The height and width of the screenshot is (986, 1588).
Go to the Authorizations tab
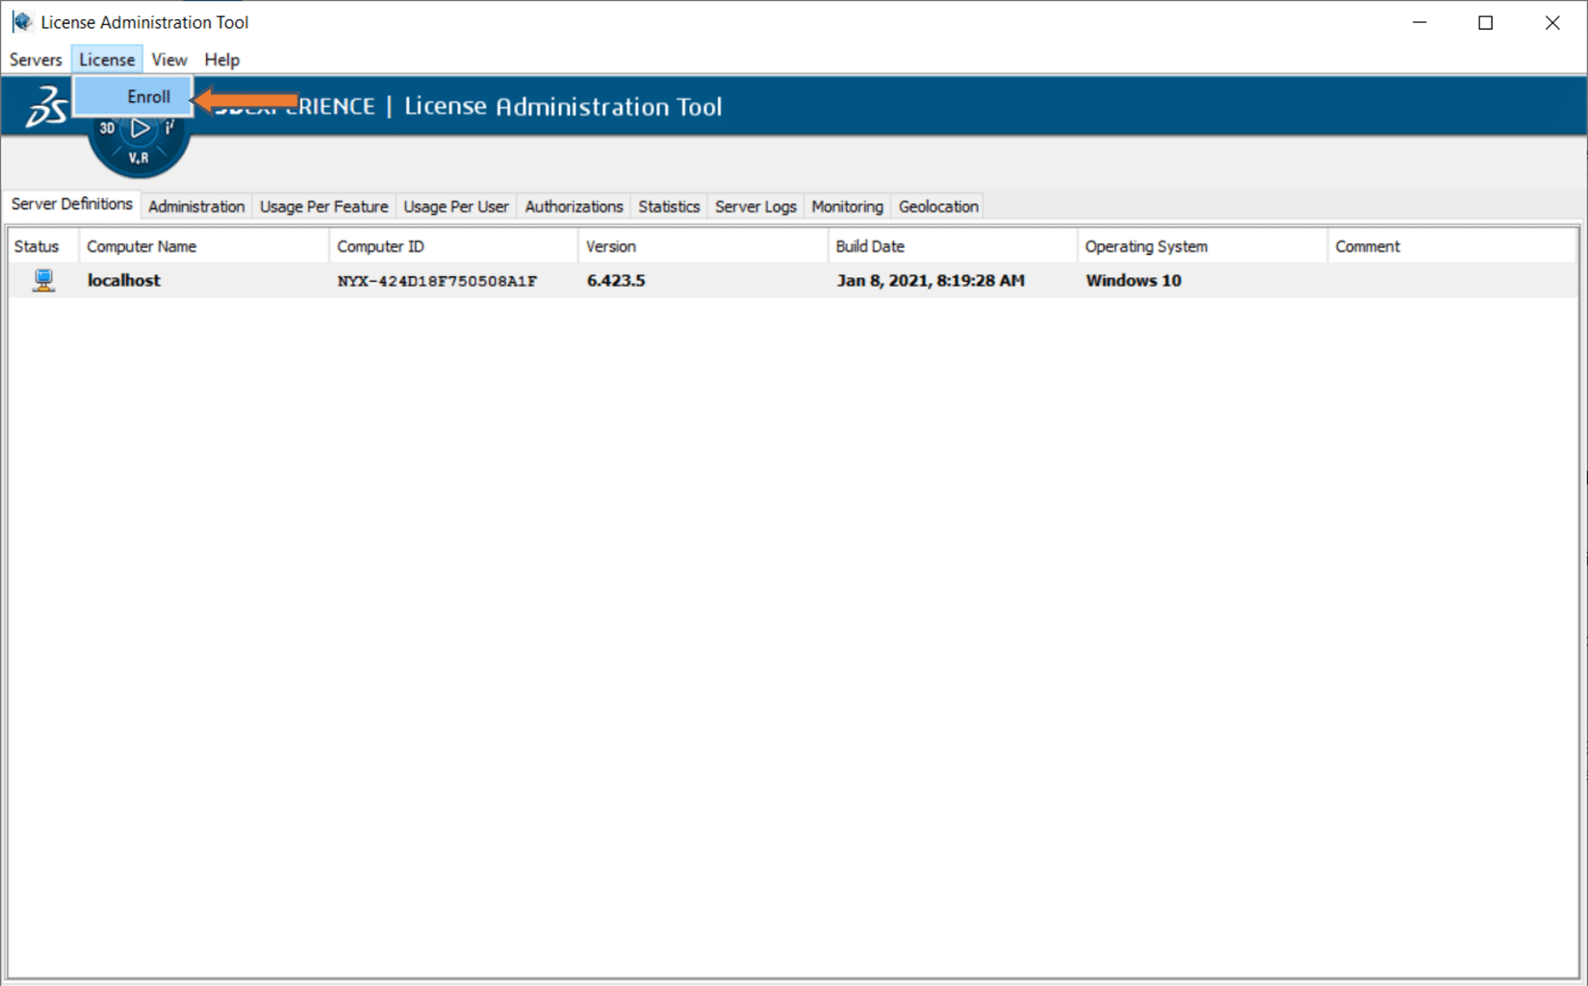coord(574,207)
